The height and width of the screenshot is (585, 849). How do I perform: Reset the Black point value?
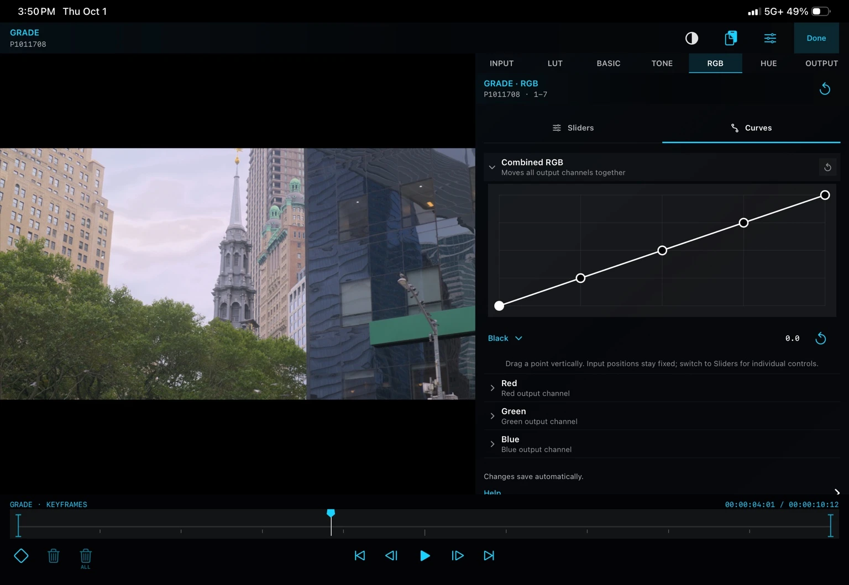click(x=821, y=338)
